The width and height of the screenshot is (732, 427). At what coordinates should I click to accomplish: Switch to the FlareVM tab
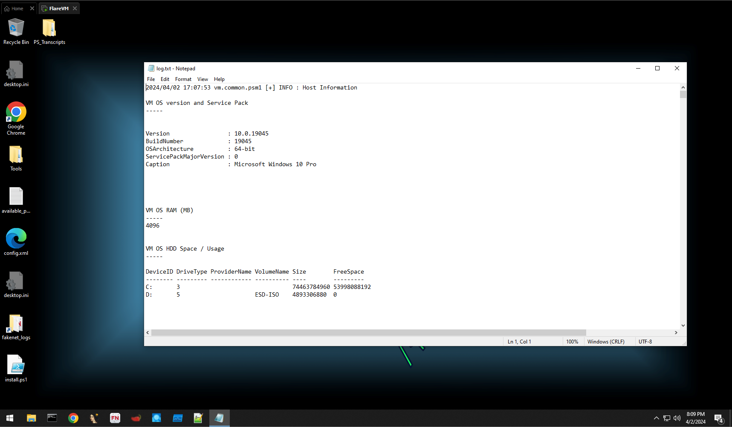click(x=55, y=9)
